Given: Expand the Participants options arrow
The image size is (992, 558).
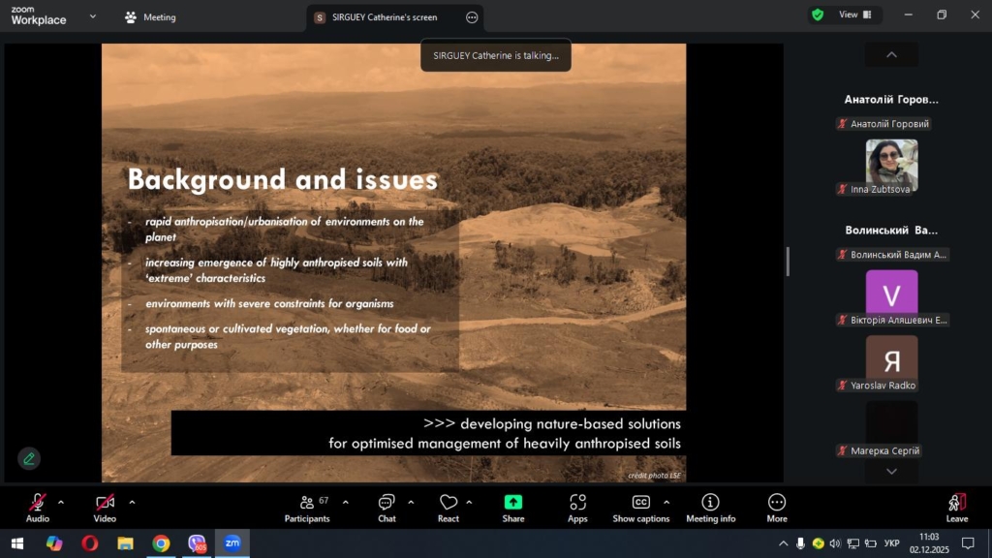Looking at the screenshot, I should coord(345,502).
